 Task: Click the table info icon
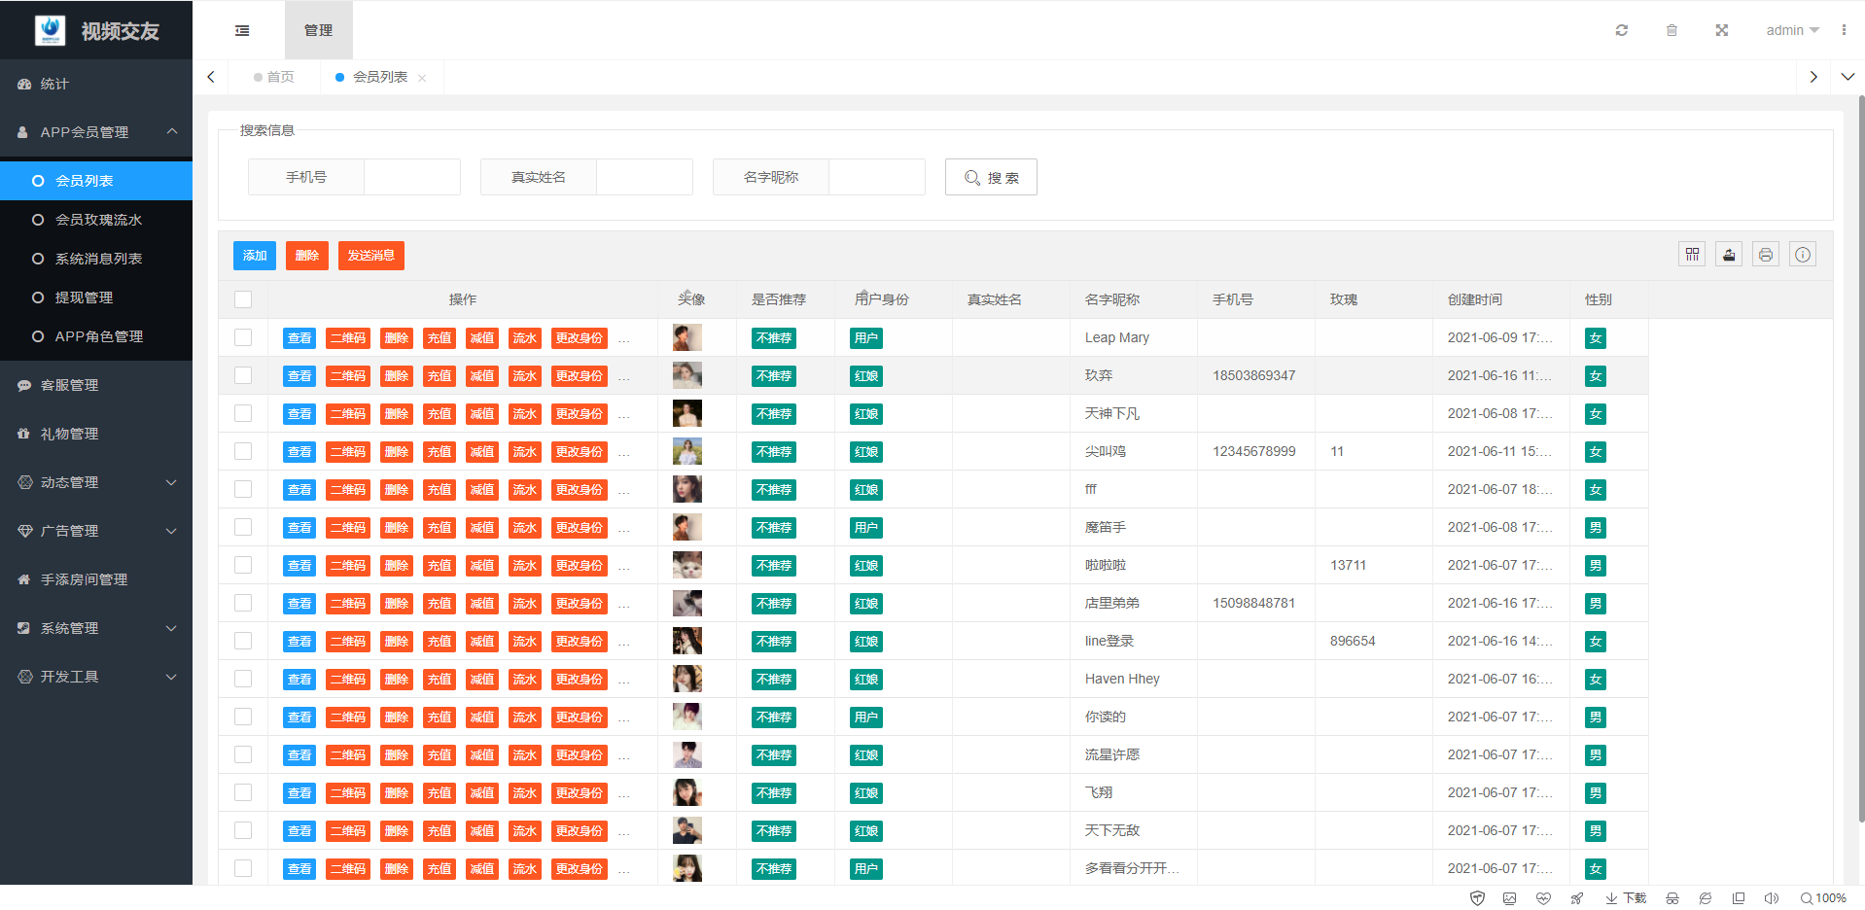tap(1803, 255)
